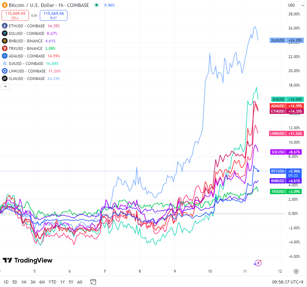Click the Bitcoin symbol logo icon
This screenshot has height=287, width=307.
tap(4, 5)
